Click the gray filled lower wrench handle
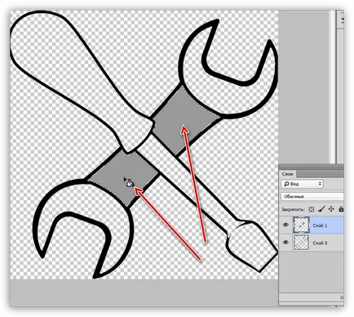Viewport: 354px width, 317px height. (x=124, y=178)
